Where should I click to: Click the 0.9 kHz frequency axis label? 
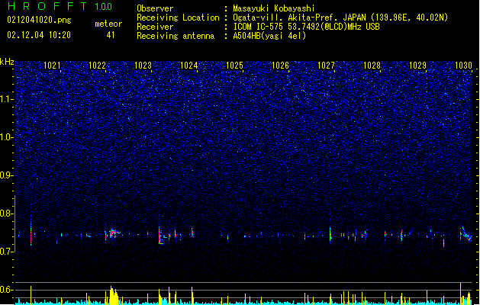click(x=6, y=175)
